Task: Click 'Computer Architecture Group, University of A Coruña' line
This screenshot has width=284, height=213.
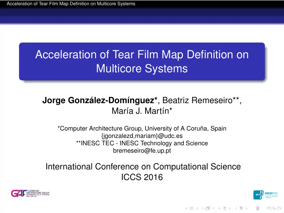Action: coord(142,128)
